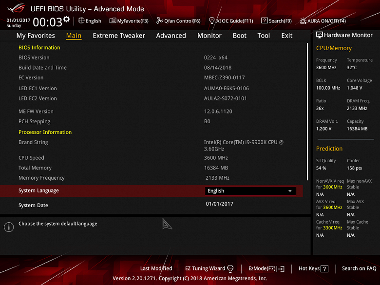Open the Boot tab
Image resolution: width=380 pixels, height=285 pixels.
[239, 36]
